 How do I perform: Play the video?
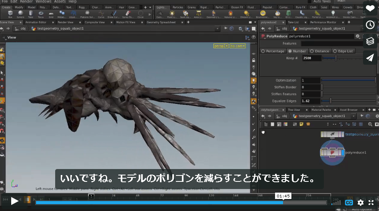point(14,201)
